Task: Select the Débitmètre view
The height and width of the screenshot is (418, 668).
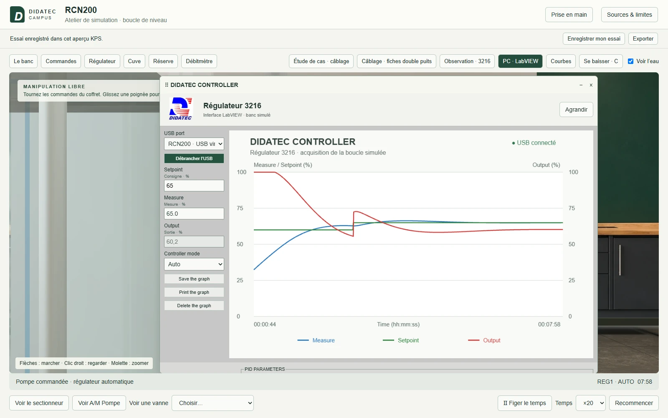Action: pyautogui.click(x=199, y=61)
